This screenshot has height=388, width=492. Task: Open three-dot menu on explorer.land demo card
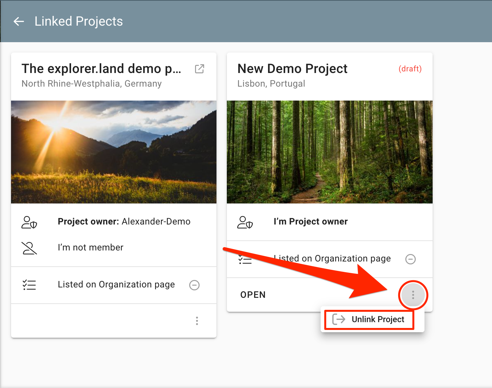click(197, 321)
